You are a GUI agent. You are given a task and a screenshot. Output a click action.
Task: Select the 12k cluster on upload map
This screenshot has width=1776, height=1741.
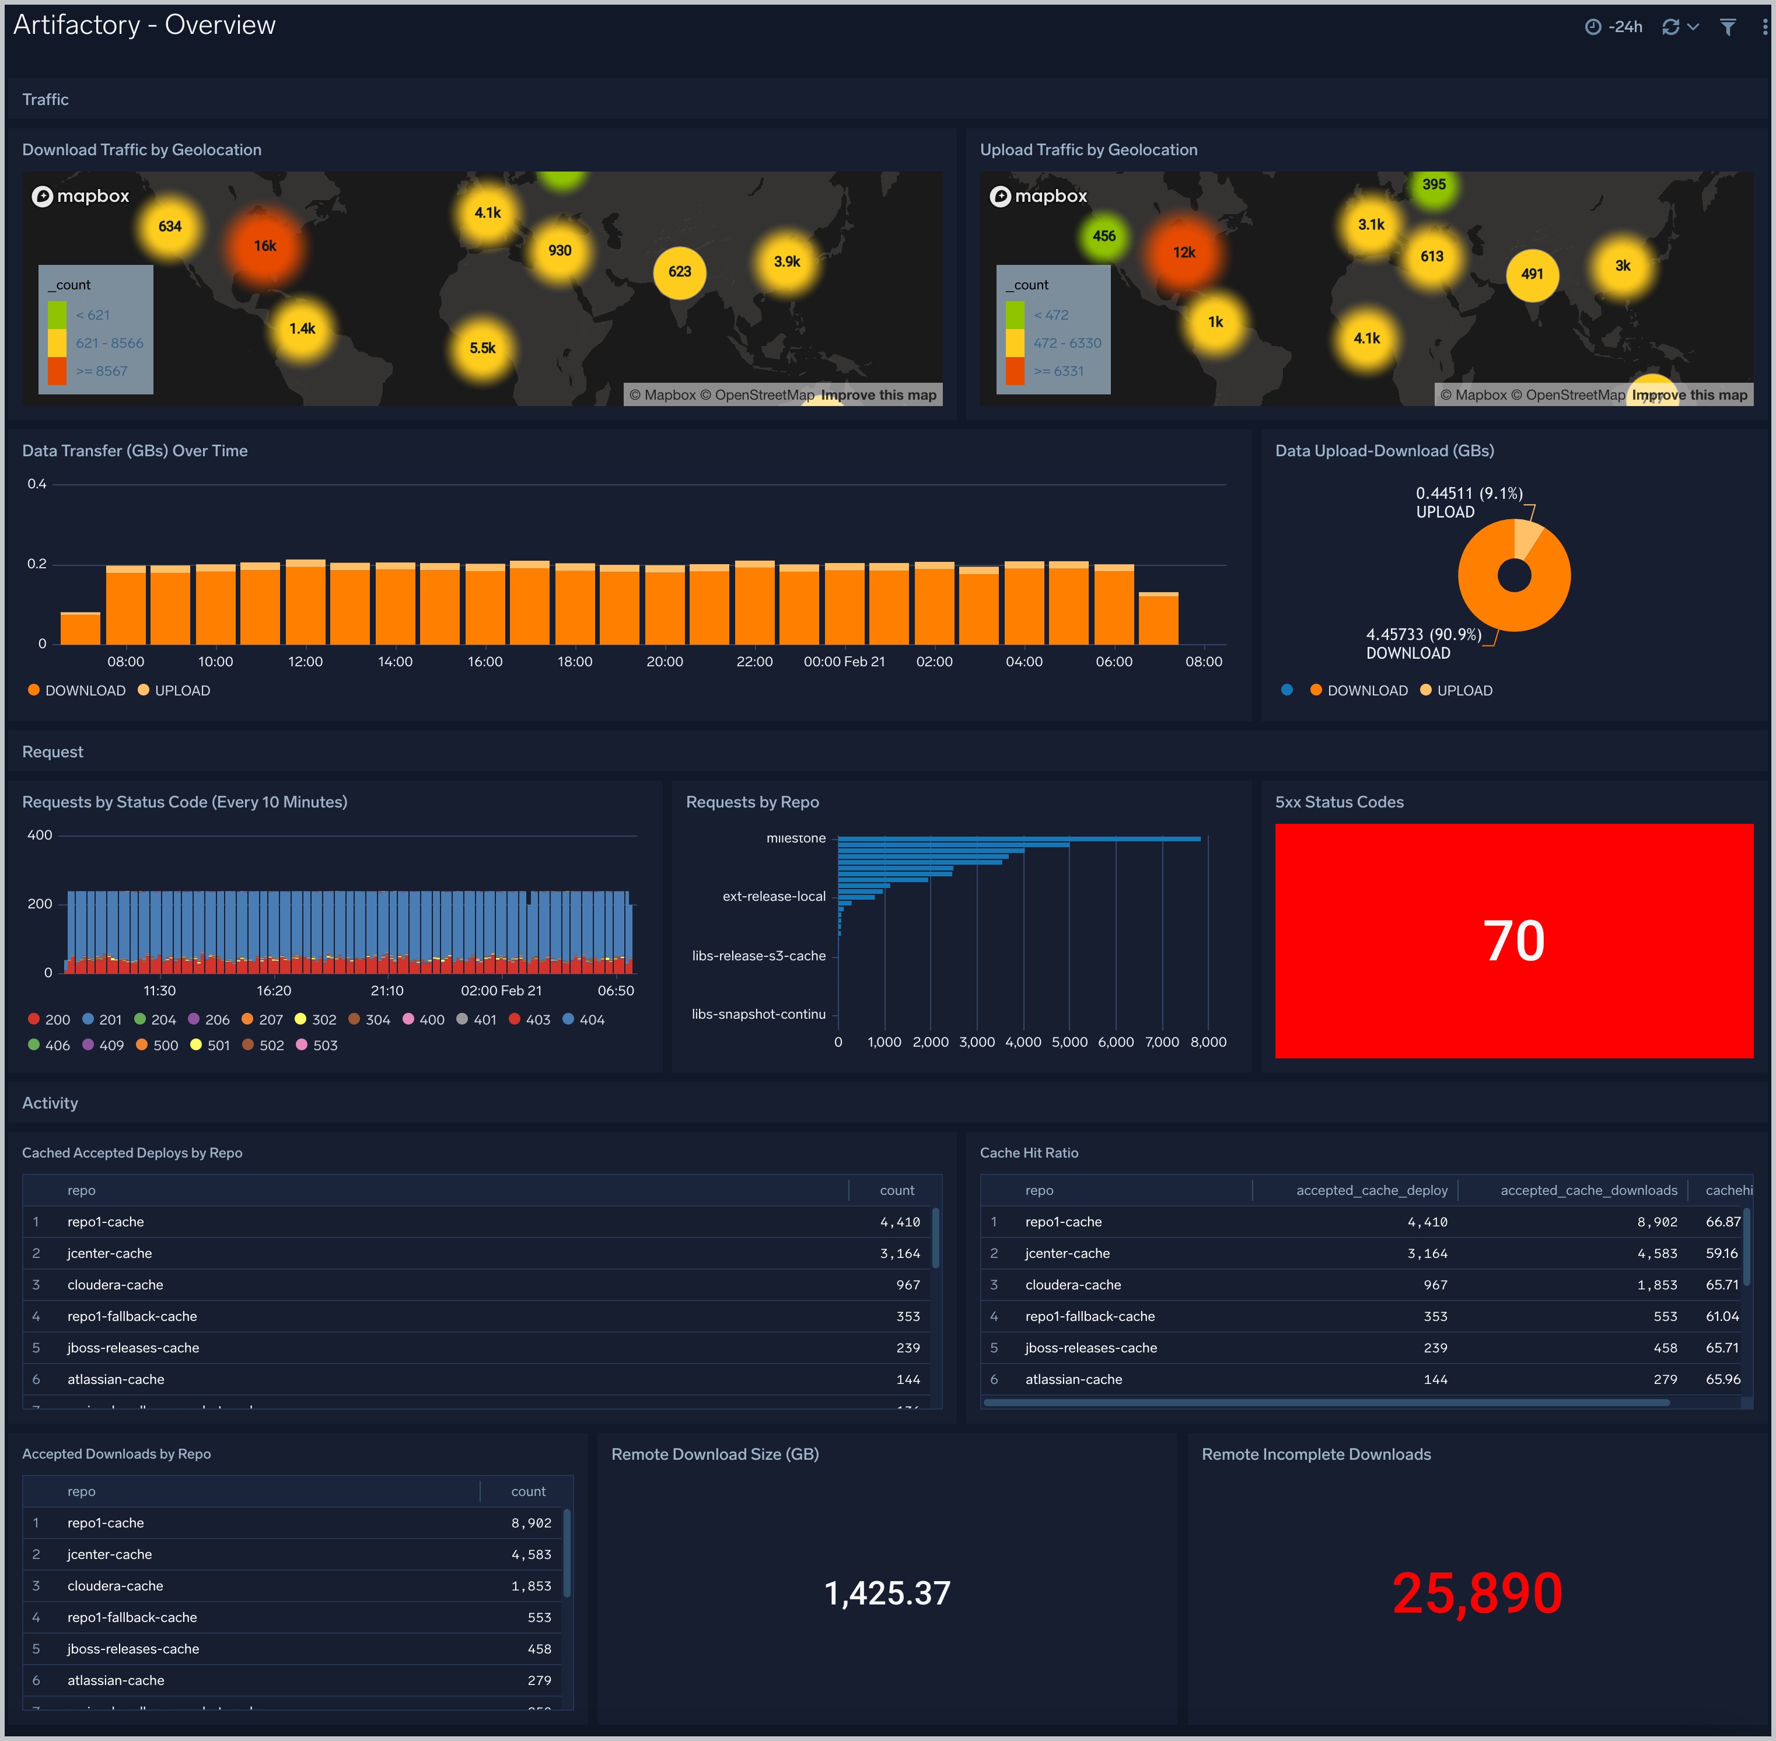[x=1184, y=253]
